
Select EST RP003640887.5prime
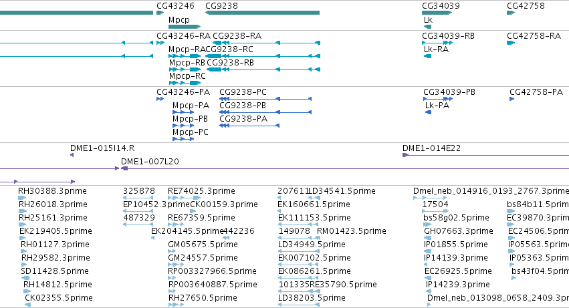tap(213, 285)
